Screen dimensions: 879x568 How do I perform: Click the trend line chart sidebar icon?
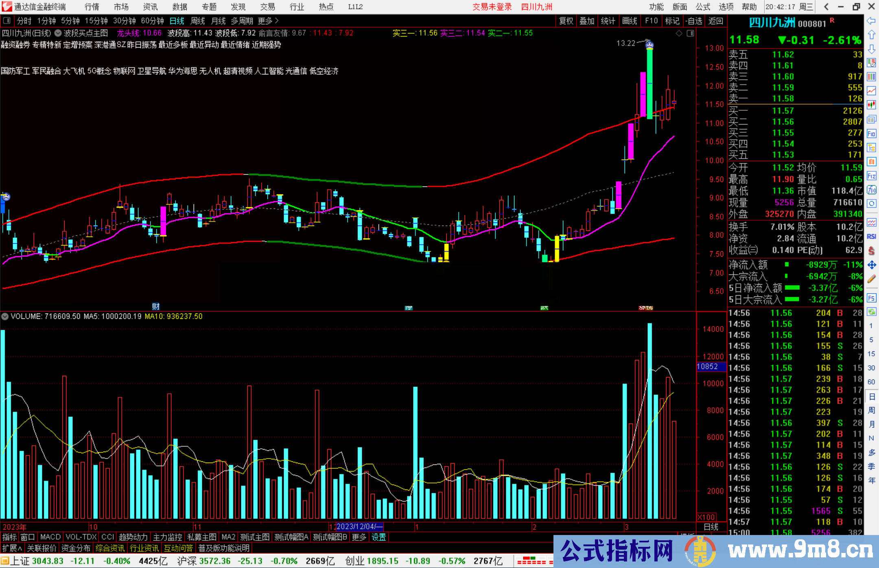pos(871,91)
